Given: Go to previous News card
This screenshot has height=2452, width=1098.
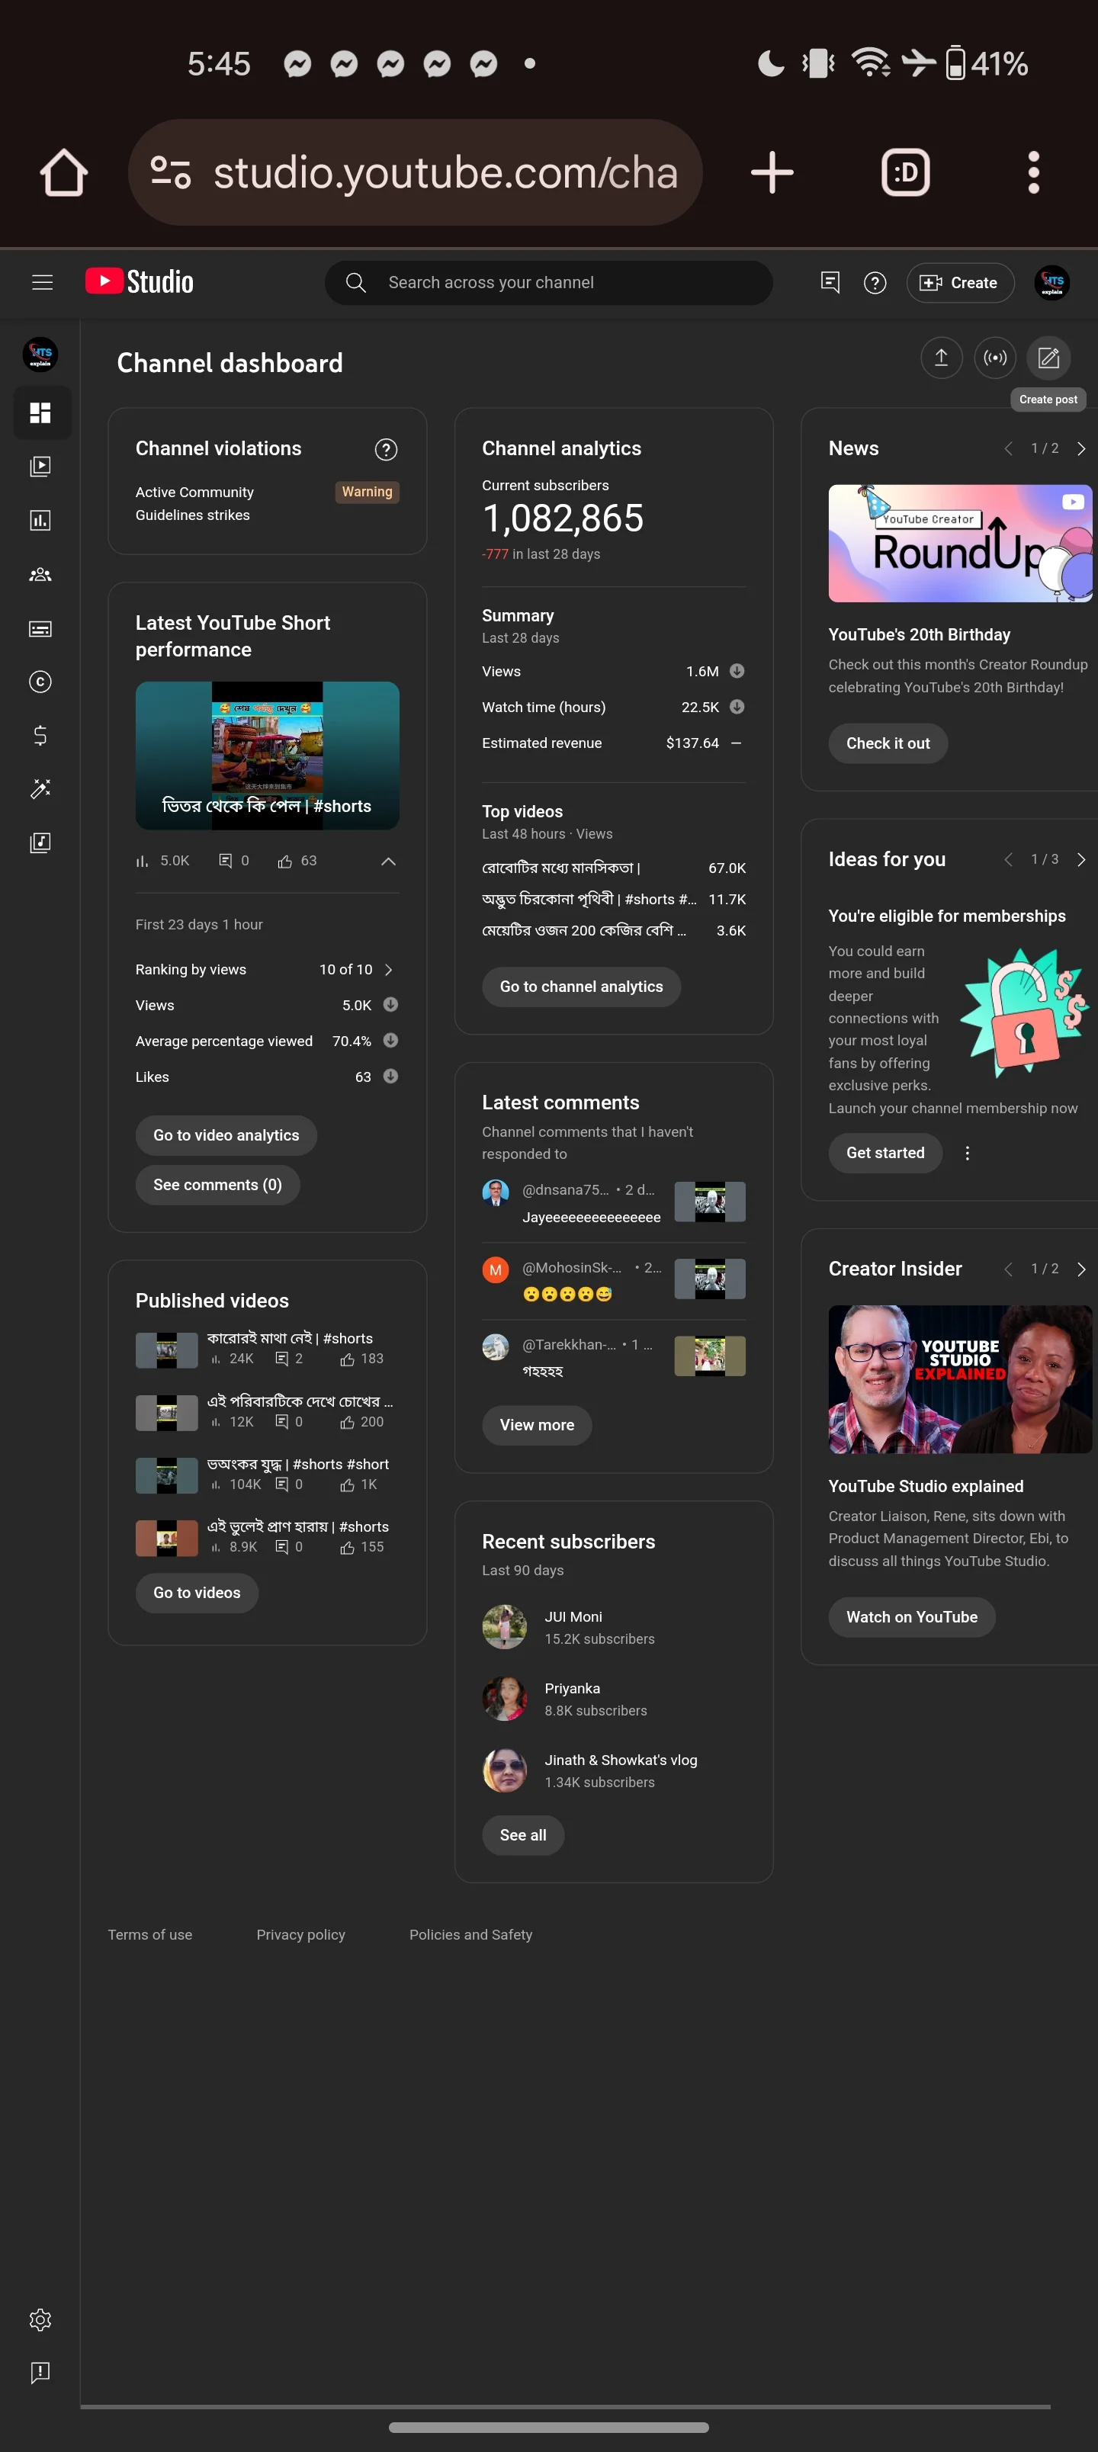Looking at the screenshot, I should [1007, 448].
